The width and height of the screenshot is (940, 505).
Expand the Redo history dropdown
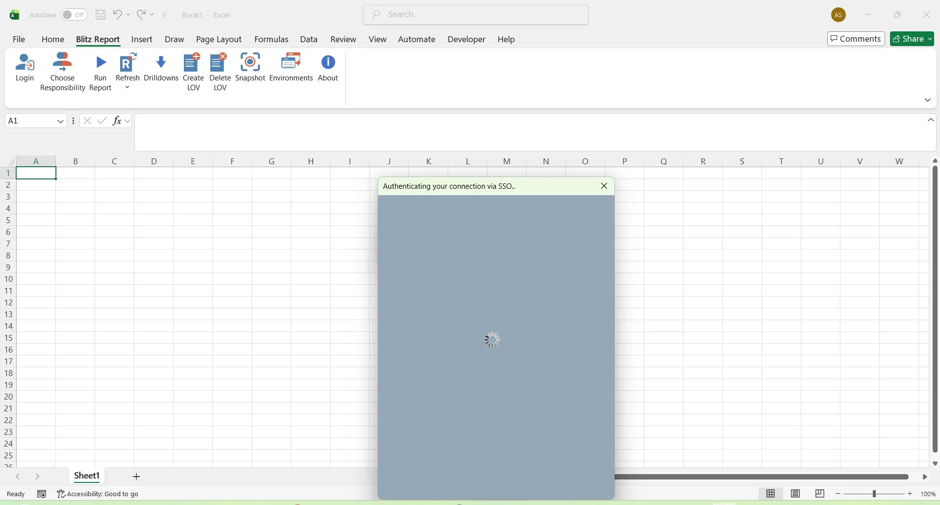pos(152,15)
